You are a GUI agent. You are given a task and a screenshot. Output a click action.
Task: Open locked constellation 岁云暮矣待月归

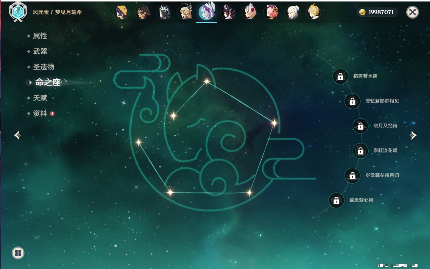click(352, 175)
